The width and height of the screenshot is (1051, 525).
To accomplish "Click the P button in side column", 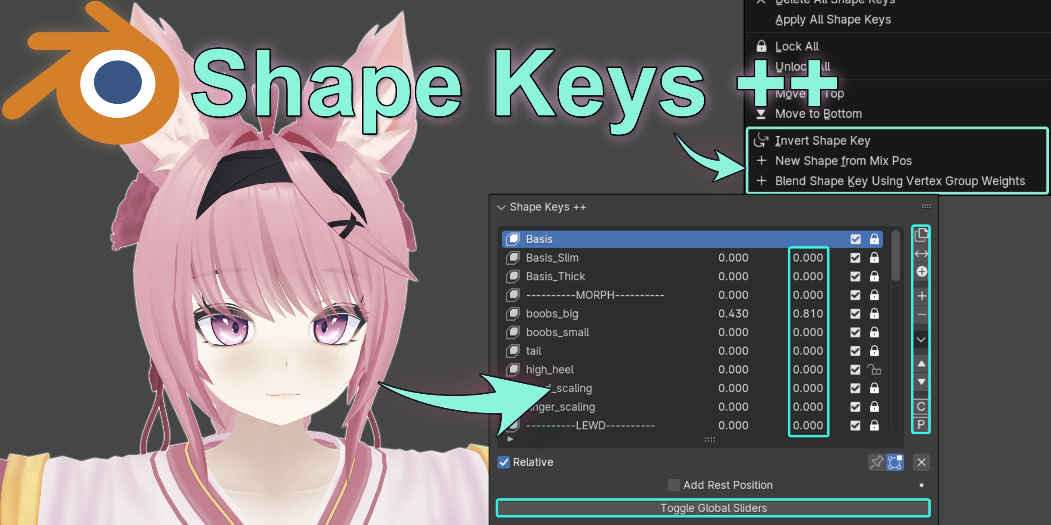I will (921, 424).
